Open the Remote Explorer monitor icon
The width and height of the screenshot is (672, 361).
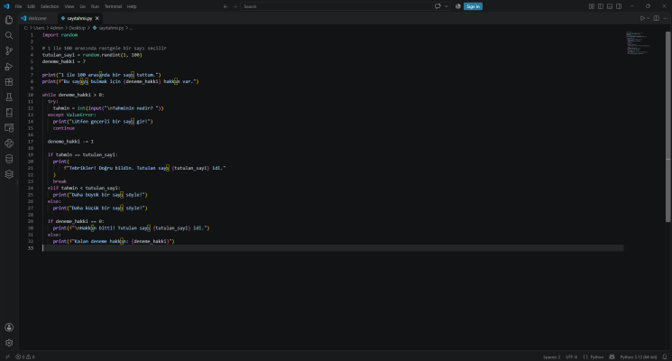(x=9, y=128)
